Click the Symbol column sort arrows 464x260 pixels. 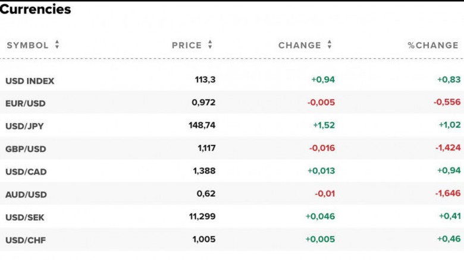[x=57, y=45]
